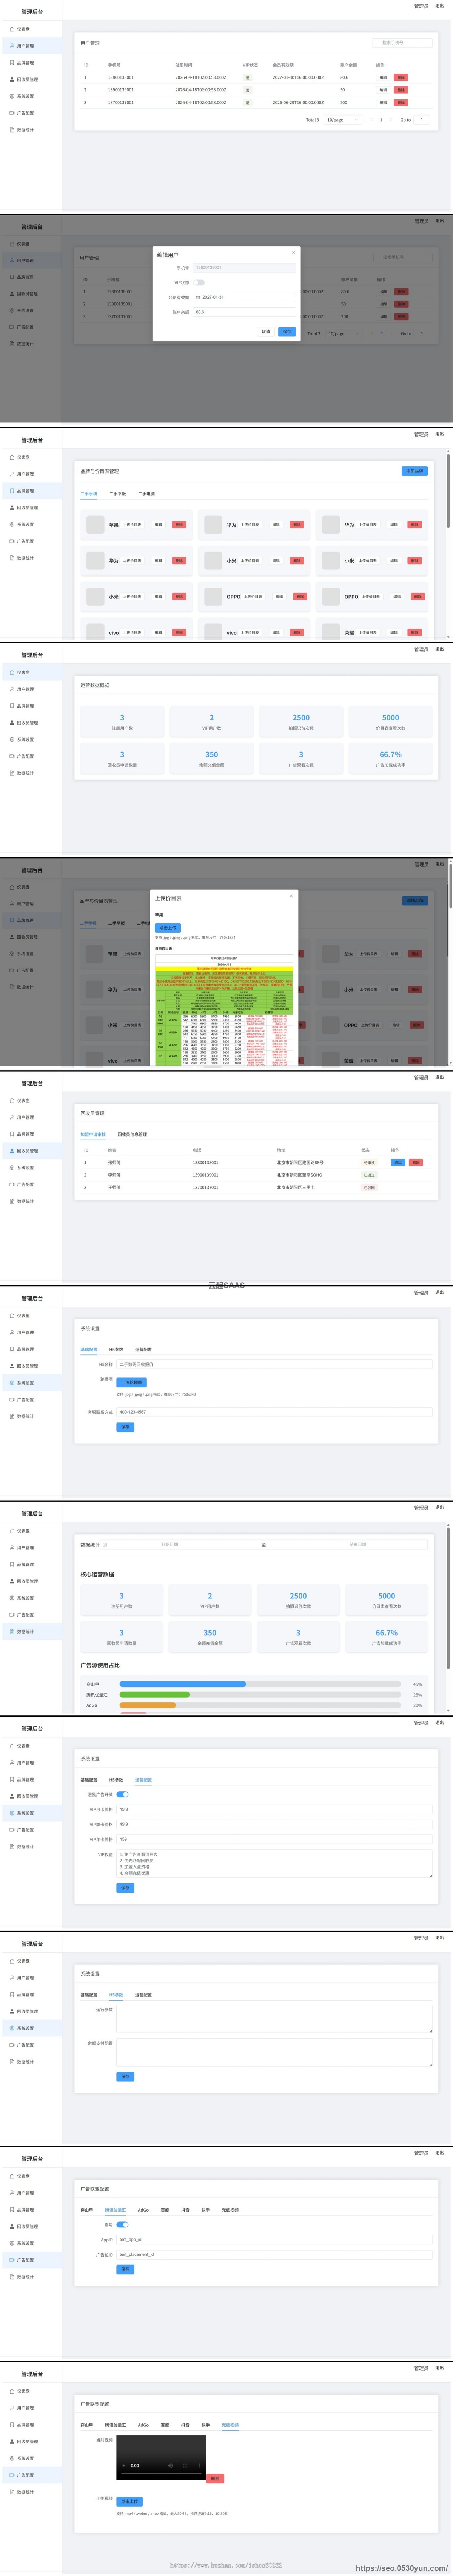Click next-page arrow in undimmed 用户管理 pagination
The height and width of the screenshot is (2576, 453).
coord(391,120)
